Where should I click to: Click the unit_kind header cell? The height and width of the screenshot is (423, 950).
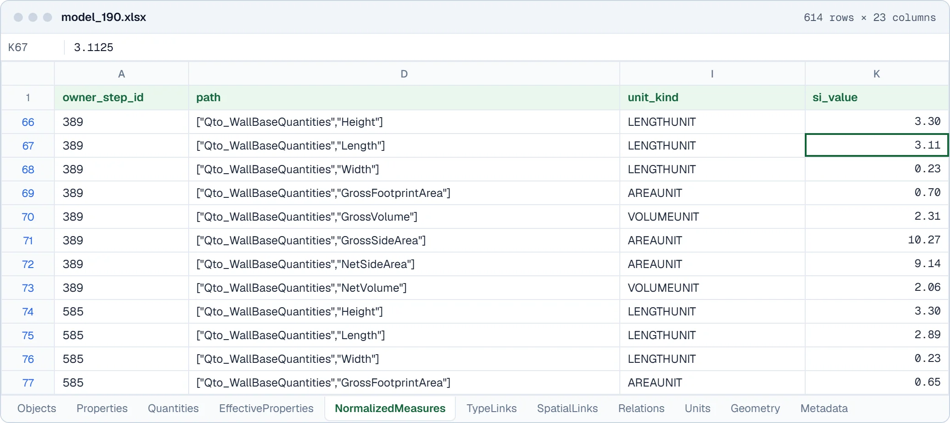click(x=712, y=98)
